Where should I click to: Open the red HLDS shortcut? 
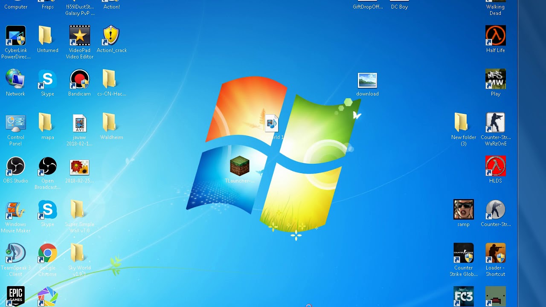click(495, 166)
